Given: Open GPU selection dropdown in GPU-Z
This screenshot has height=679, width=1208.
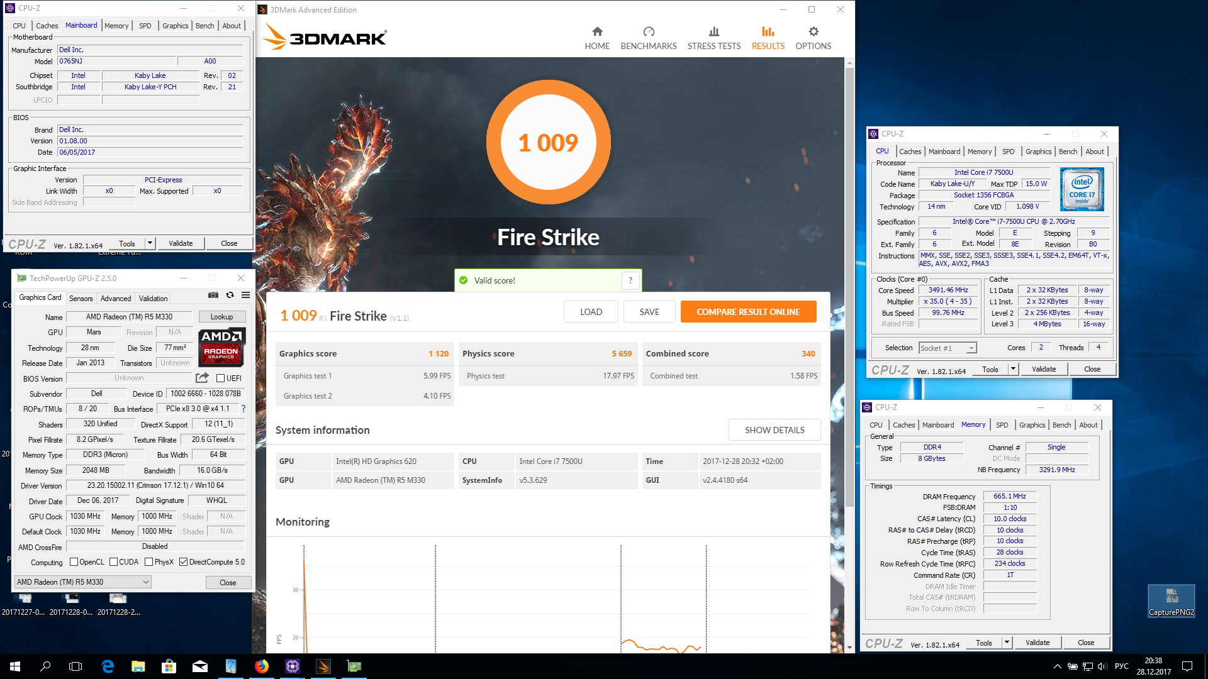Looking at the screenshot, I should click(x=82, y=582).
